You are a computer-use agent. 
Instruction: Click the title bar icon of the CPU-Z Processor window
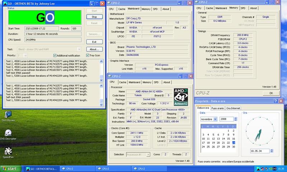(x=110, y=76)
